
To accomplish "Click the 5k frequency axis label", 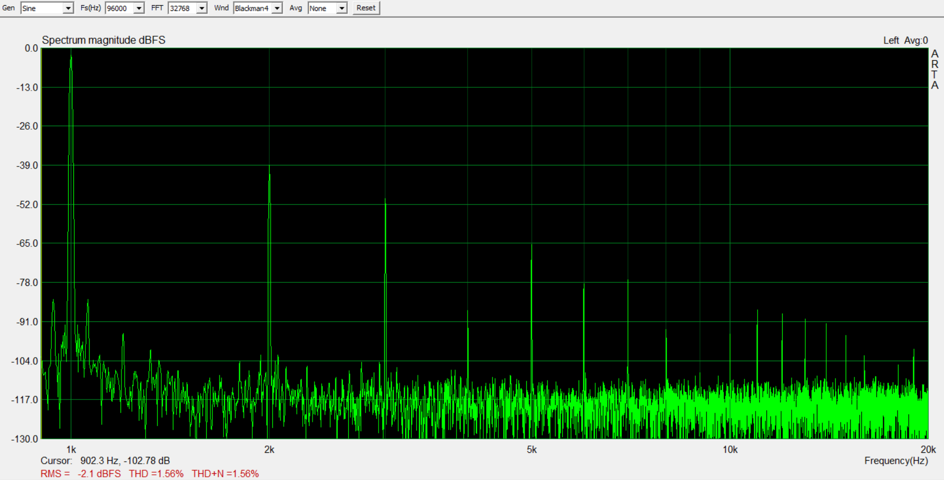I will click(x=531, y=450).
